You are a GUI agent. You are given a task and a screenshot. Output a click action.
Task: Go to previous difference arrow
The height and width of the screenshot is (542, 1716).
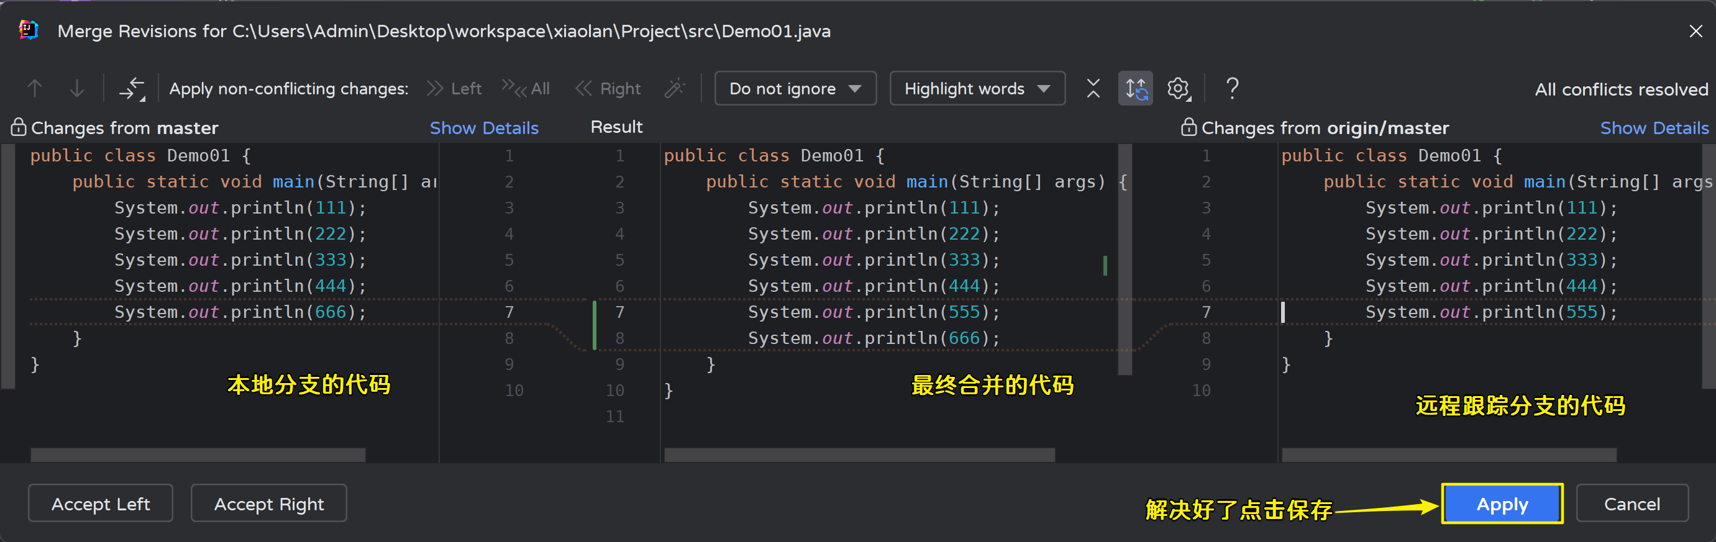(x=35, y=89)
